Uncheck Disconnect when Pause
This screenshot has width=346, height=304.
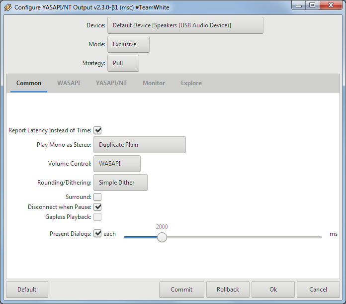coord(98,207)
